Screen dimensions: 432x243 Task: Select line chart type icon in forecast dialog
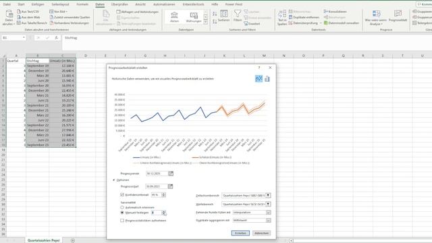[x=259, y=79]
